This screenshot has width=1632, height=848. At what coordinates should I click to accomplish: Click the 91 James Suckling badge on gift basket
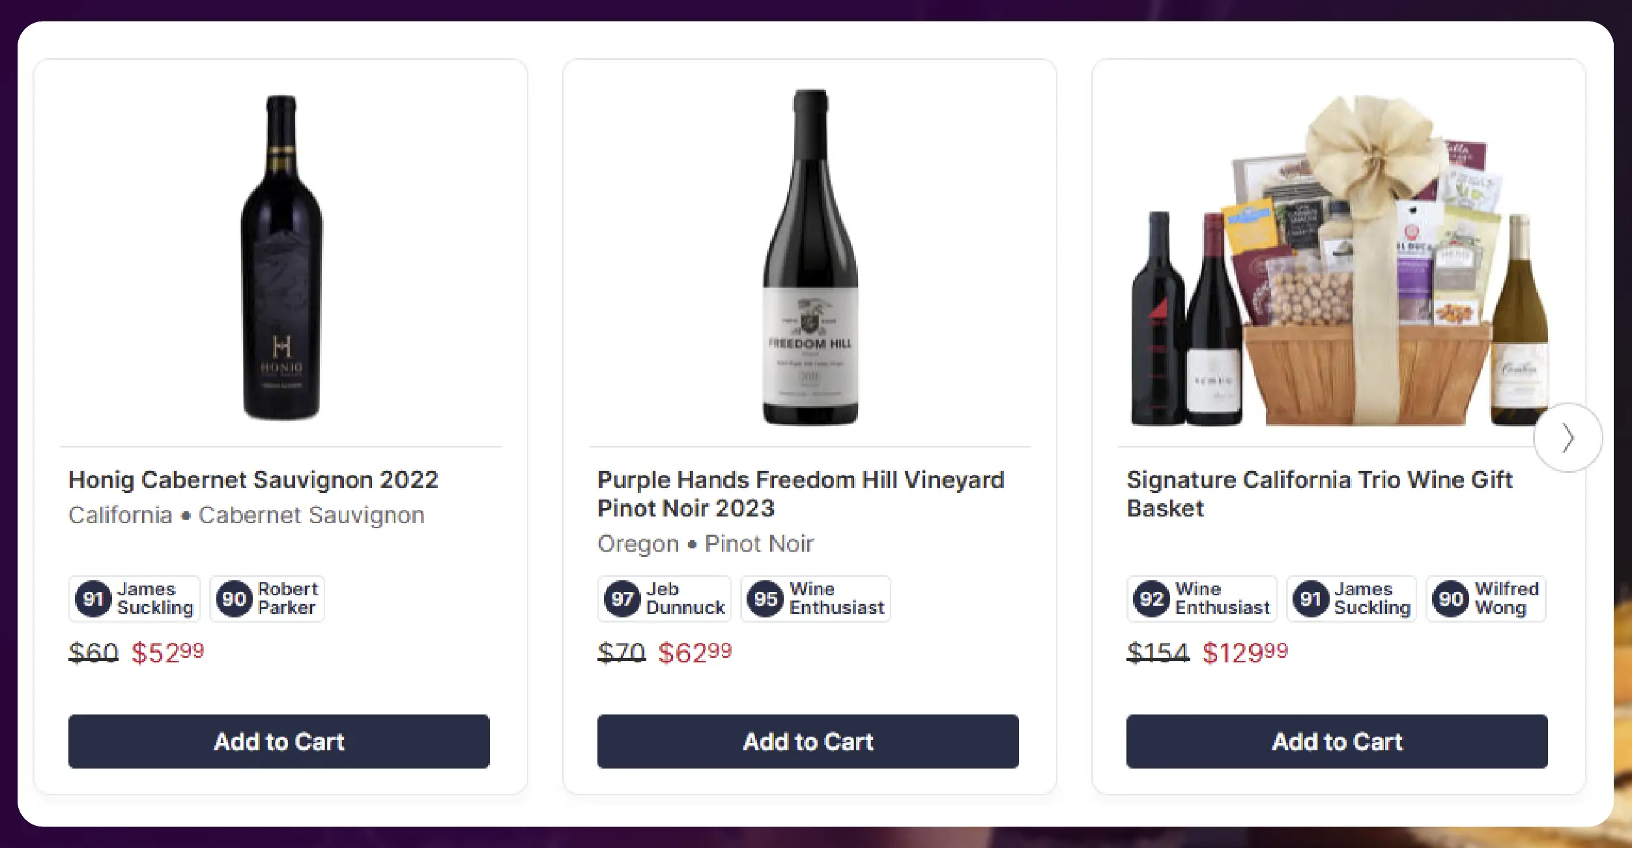(x=1351, y=599)
